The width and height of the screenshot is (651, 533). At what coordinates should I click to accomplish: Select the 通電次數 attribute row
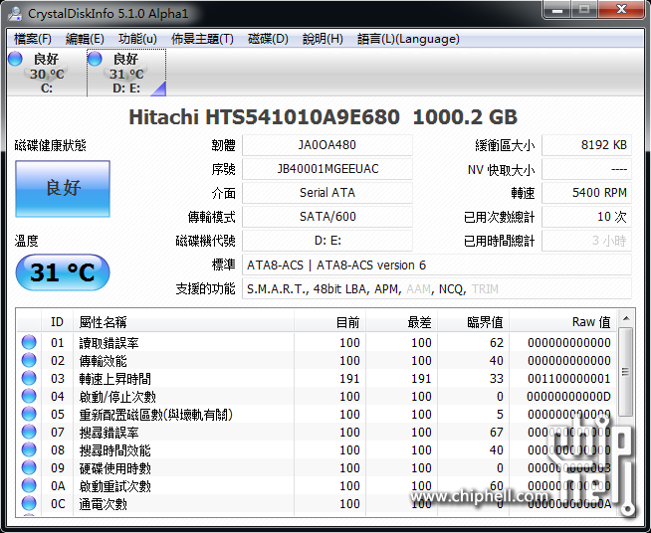(317, 503)
